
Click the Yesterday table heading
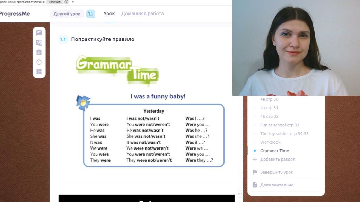[x=153, y=111]
